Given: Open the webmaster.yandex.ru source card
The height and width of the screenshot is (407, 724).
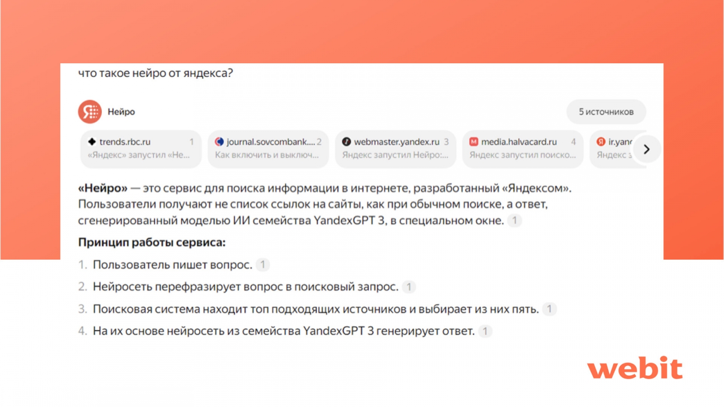Looking at the screenshot, I should 395,149.
